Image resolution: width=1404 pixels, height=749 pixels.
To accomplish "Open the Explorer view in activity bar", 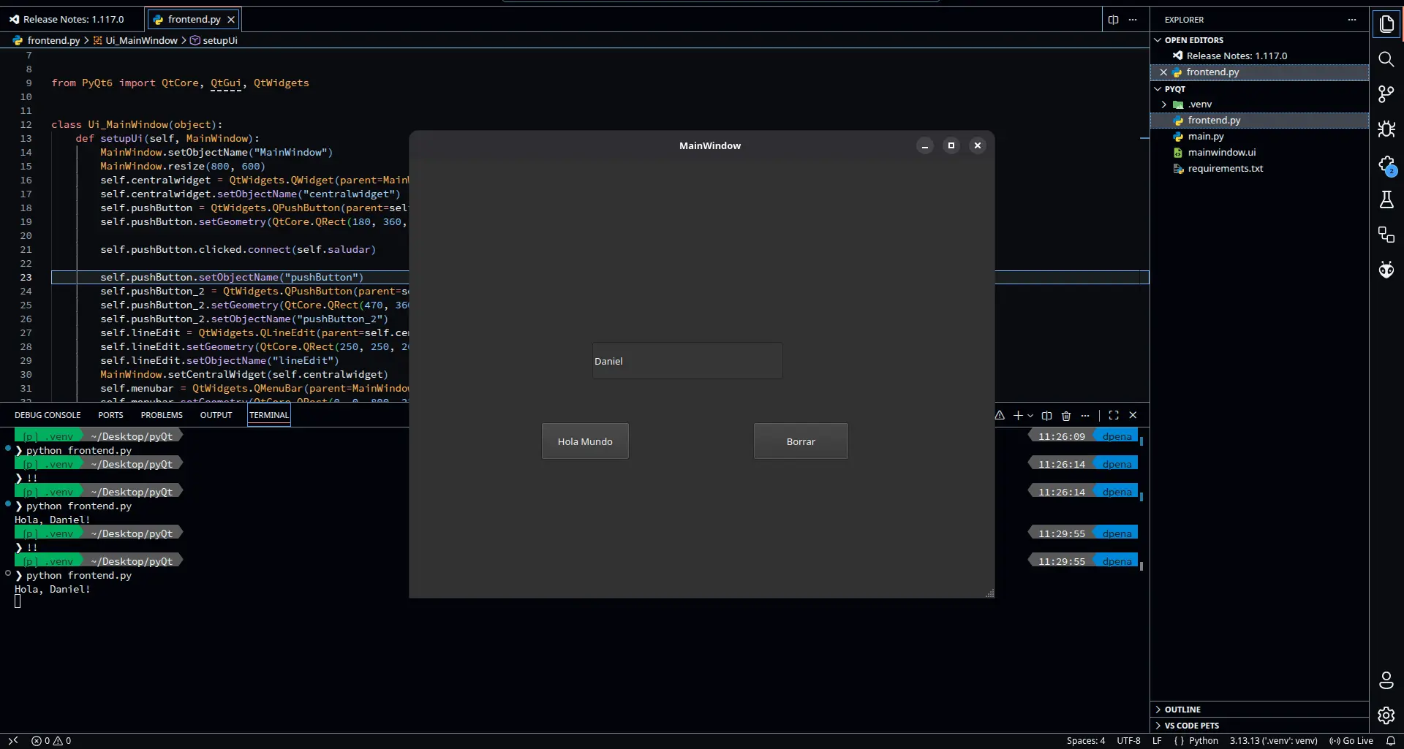I will pos(1386,24).
